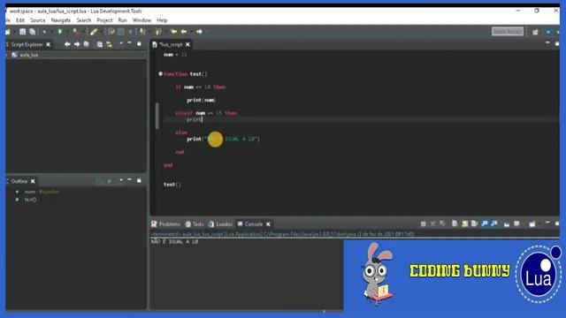Click the External Tools run icon

76,32
